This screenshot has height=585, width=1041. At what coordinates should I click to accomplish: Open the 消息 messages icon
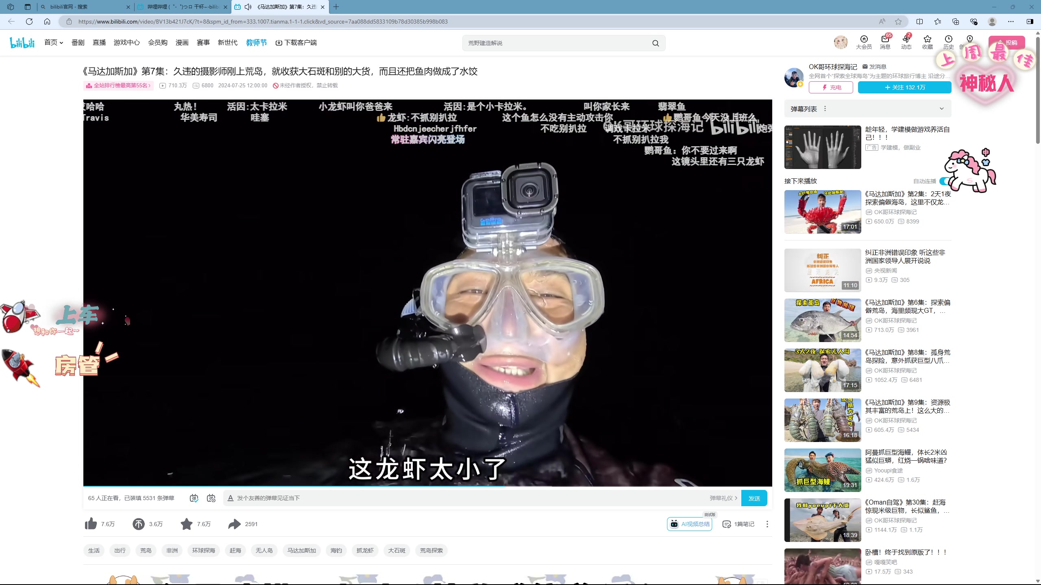pos(885,42)
